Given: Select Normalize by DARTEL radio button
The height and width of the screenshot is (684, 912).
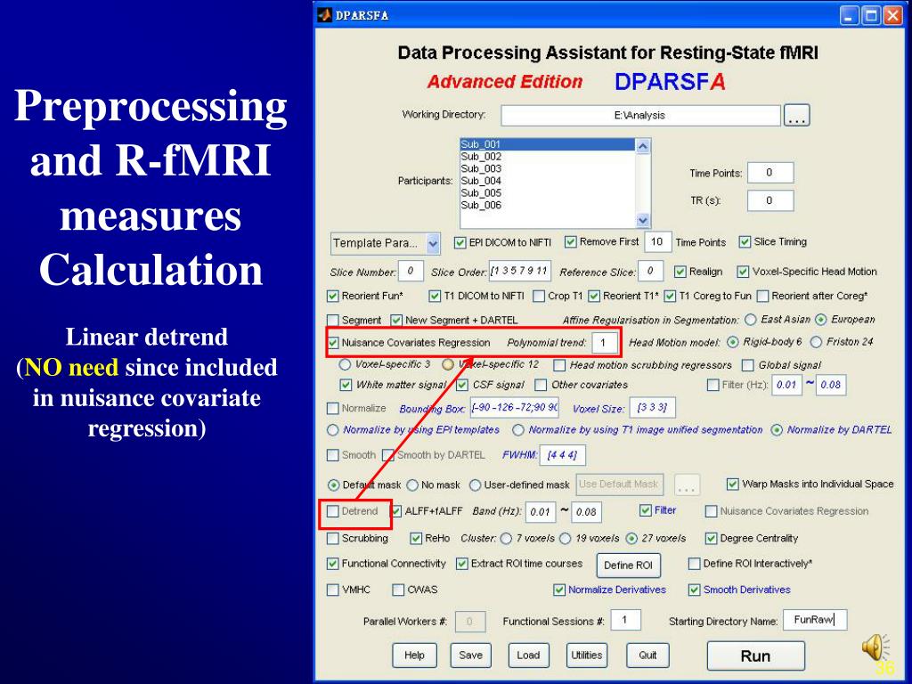Looking at the screenshot, I should 777,430.
